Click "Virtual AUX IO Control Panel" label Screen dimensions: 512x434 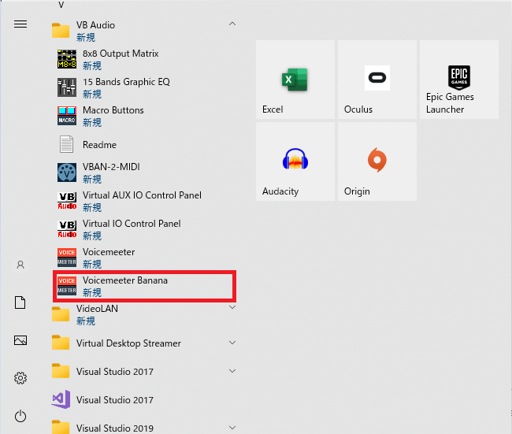pyautogui.click(x=142, y=195)
